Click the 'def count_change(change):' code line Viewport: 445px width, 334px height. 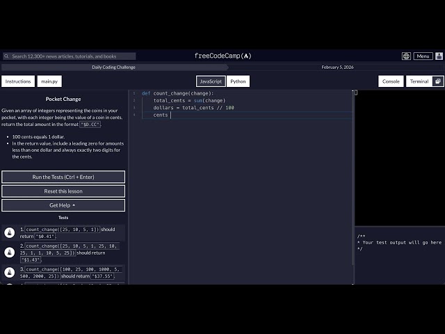point(178,93)
